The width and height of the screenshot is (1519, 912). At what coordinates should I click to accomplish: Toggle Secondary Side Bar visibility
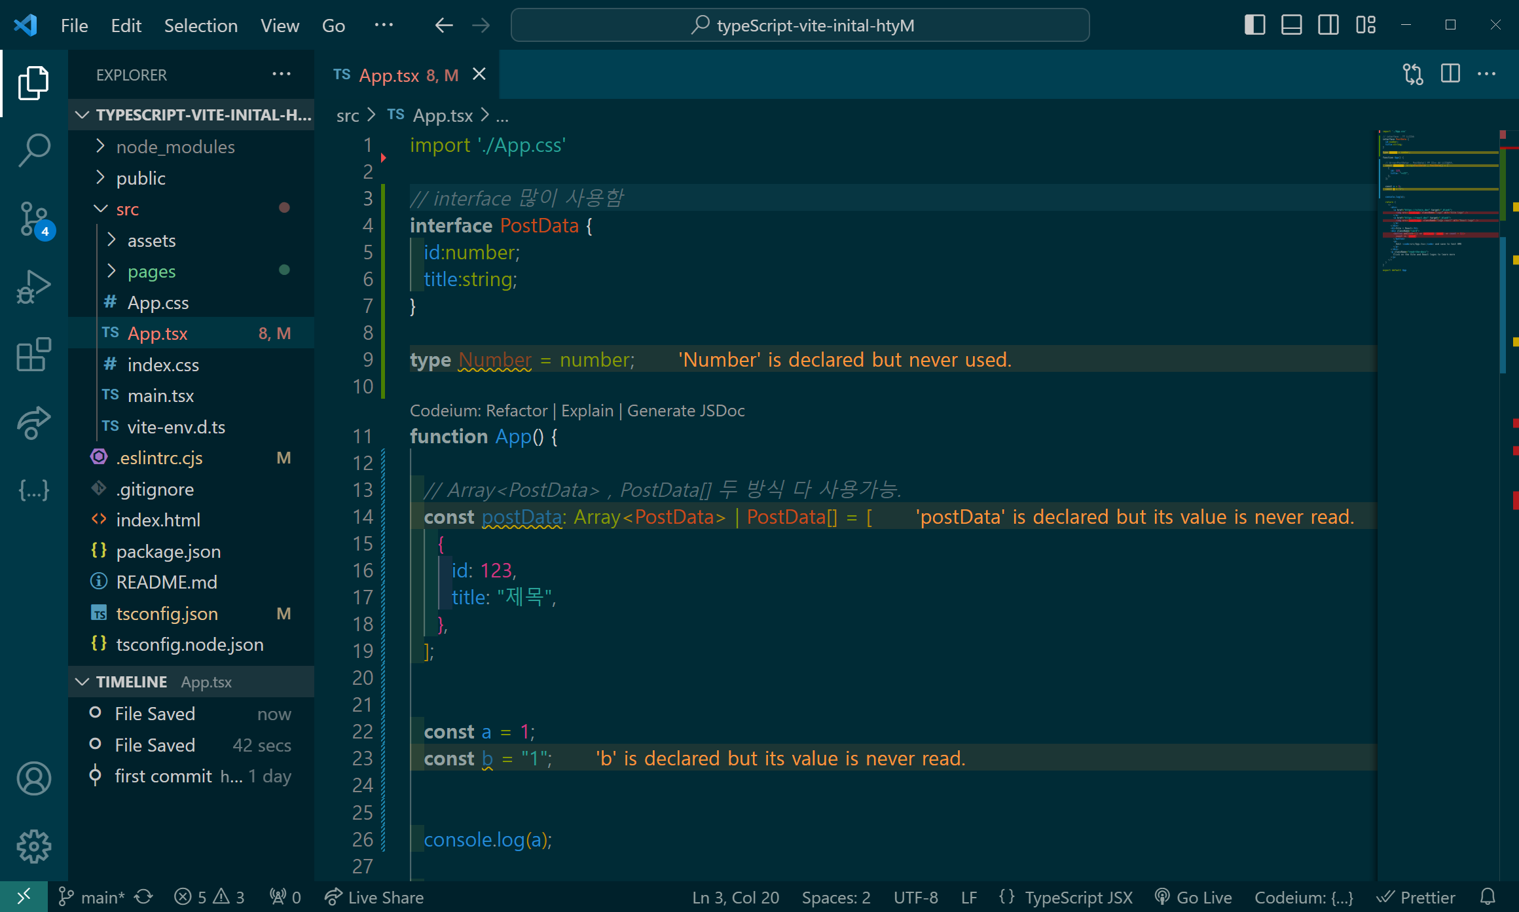pyautogui.click(x=1328, y=25)
